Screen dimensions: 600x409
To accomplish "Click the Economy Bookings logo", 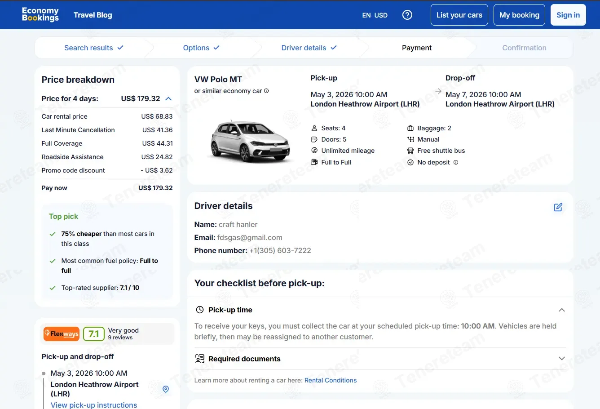I will (40, 14).
